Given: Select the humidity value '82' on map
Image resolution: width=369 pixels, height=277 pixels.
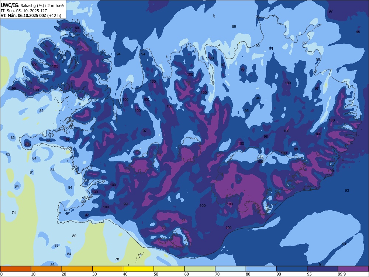Looking at the screenshot, I should tap(8, 154).
